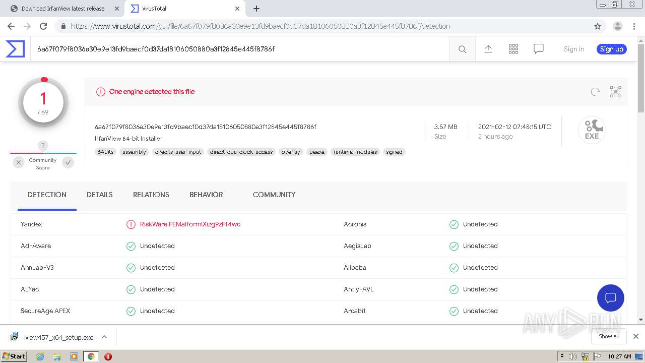This screenshot has width=645, height=363.
Task: Reload the current page
Action: 43,26
